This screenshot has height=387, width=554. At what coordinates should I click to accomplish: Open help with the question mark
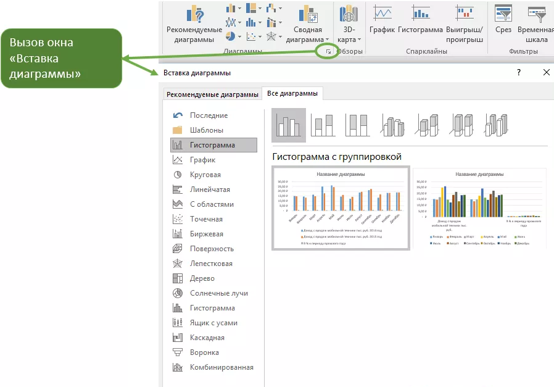point(519,72)
